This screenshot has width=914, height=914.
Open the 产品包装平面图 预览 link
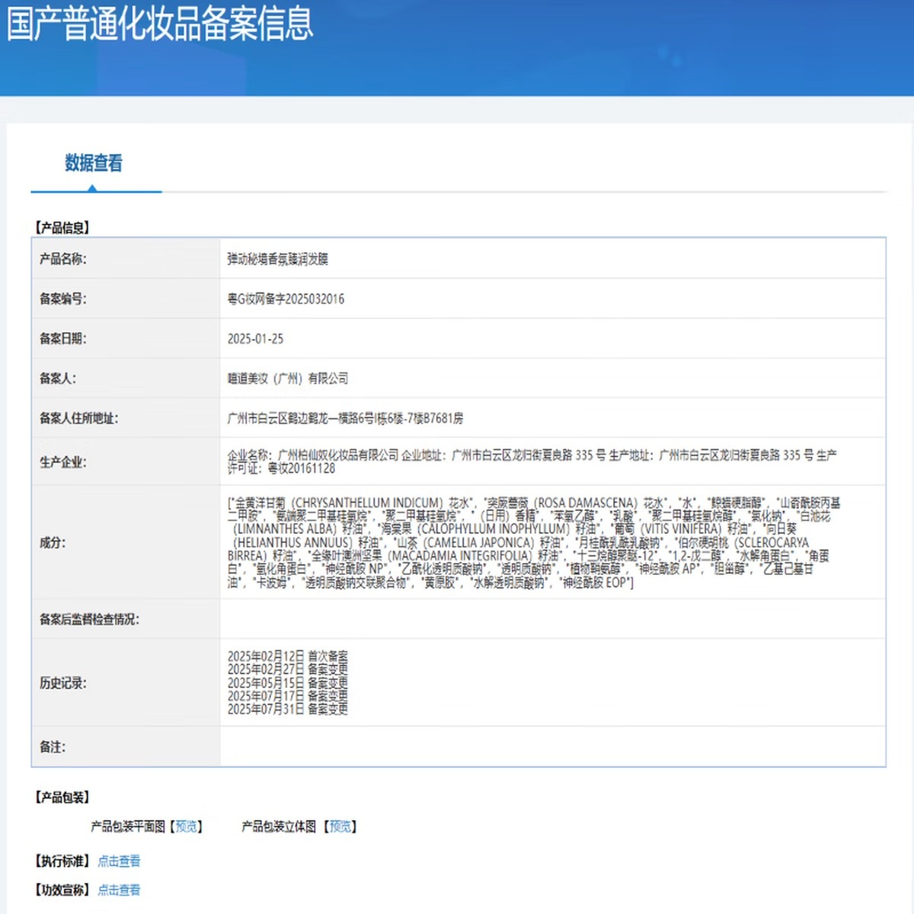pyautogui.click(x=186, y=826)
